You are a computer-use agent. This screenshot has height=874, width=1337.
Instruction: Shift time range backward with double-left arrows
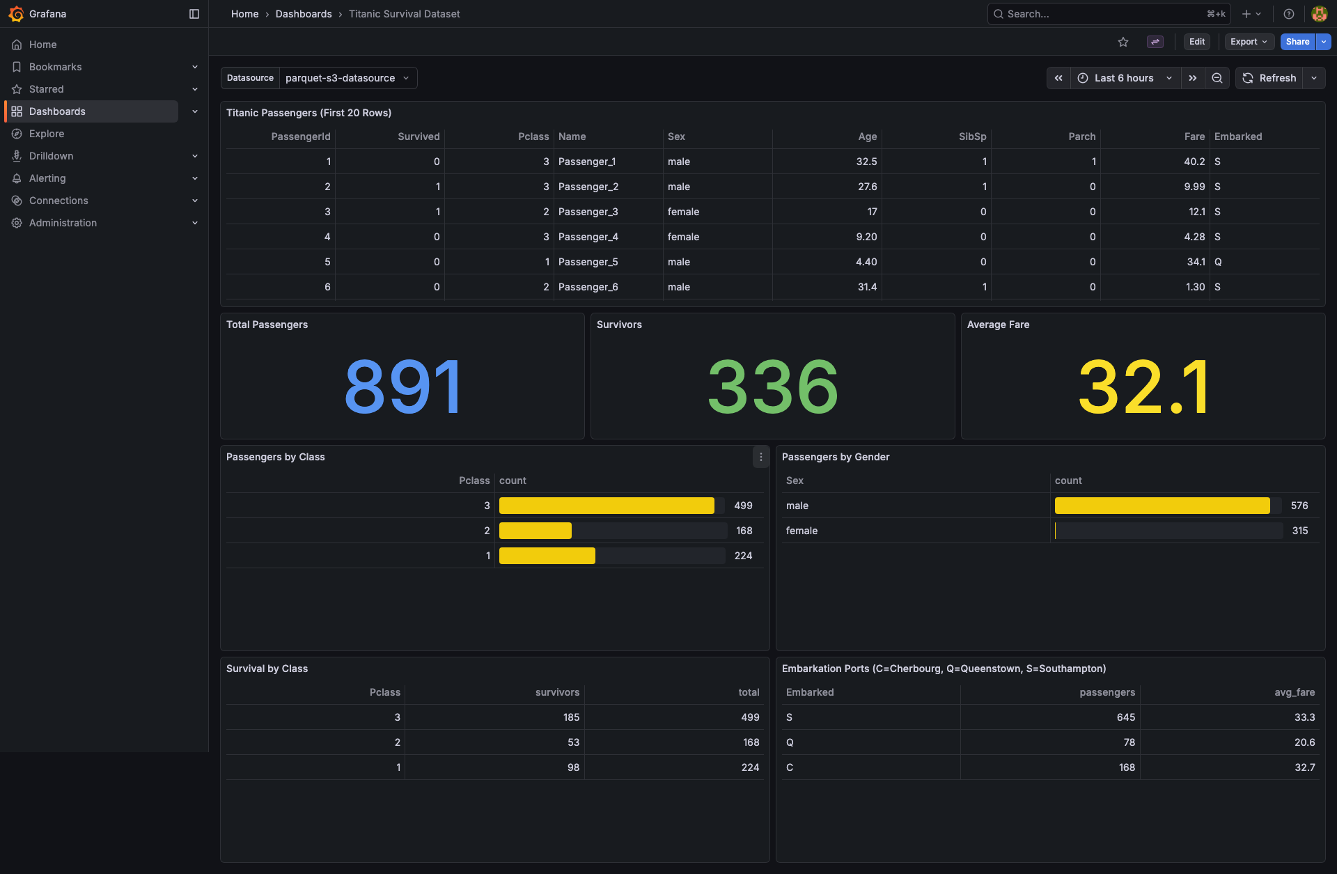(1058, 78)
